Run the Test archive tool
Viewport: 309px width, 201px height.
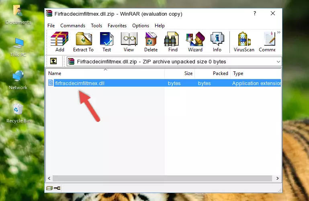click(106, 42)
